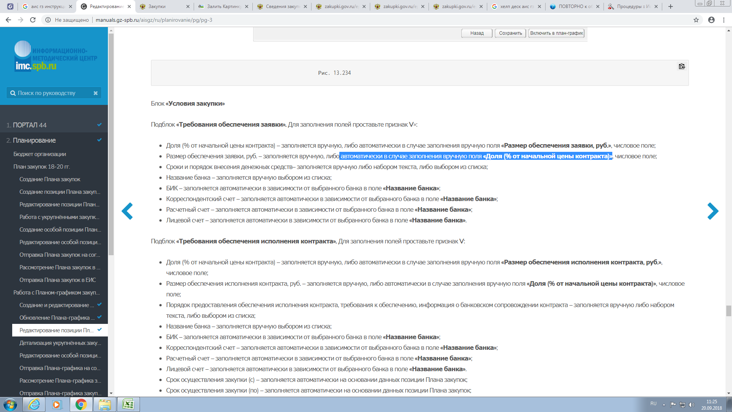
Task: Toggle the checkmark by Обновление Плана-графика
Action: coord(100,317)
